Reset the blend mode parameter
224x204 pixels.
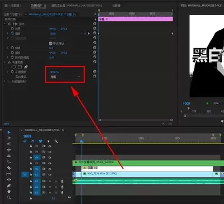(x=95, y=76)
